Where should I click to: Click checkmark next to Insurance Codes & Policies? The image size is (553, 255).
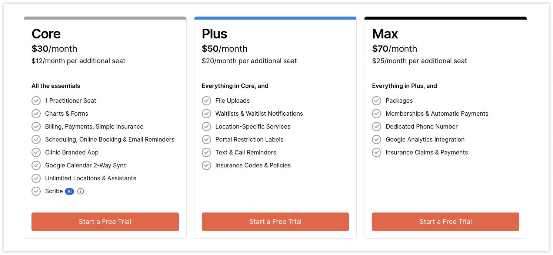206,165
